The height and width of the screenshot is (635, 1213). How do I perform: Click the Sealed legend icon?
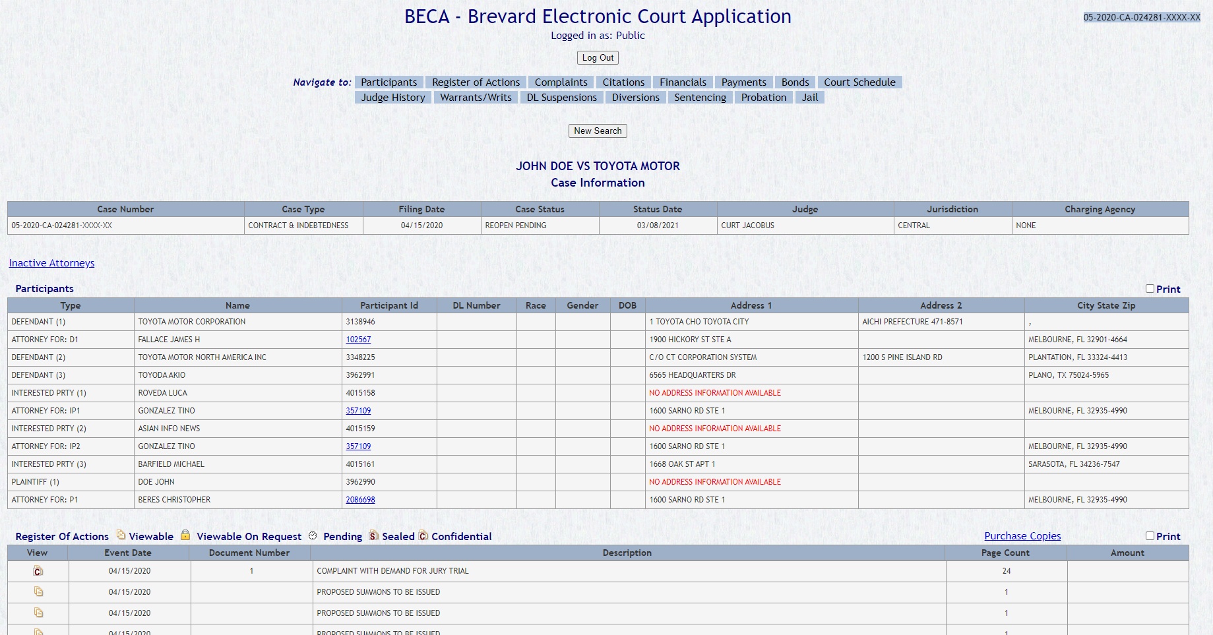tap(373, 536)
